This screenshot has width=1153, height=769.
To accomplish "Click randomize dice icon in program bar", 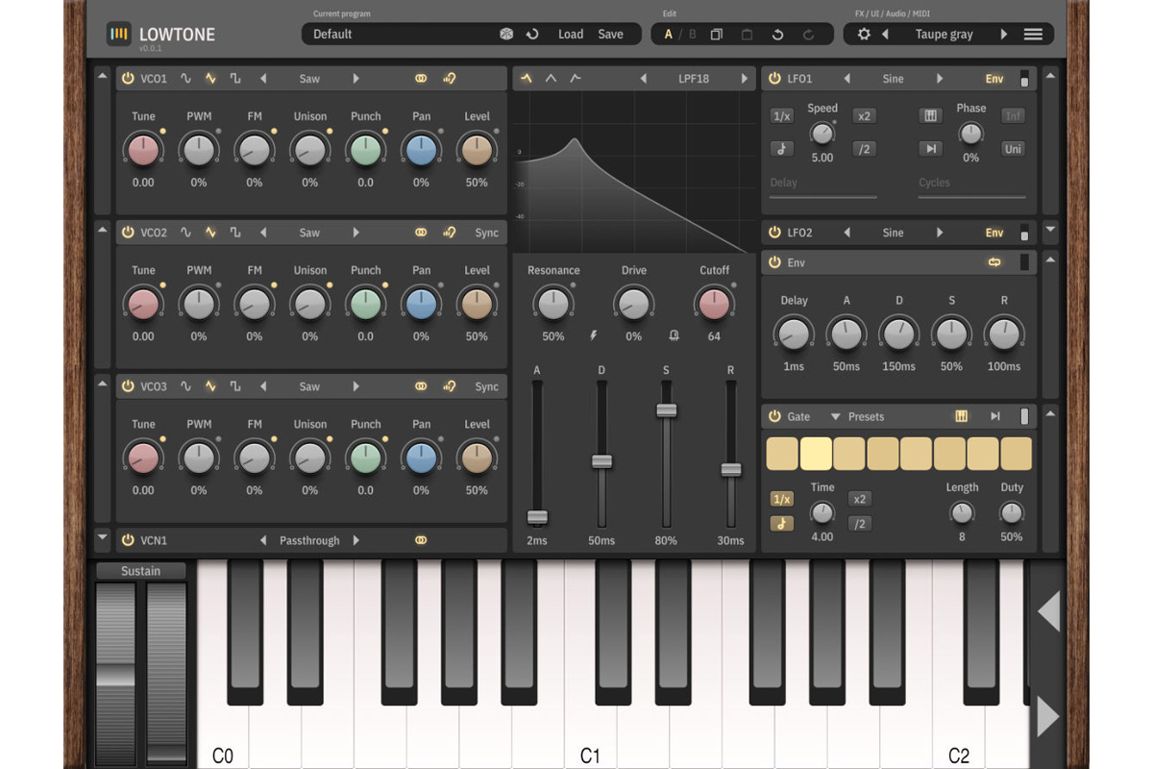I will pos(506,34).
